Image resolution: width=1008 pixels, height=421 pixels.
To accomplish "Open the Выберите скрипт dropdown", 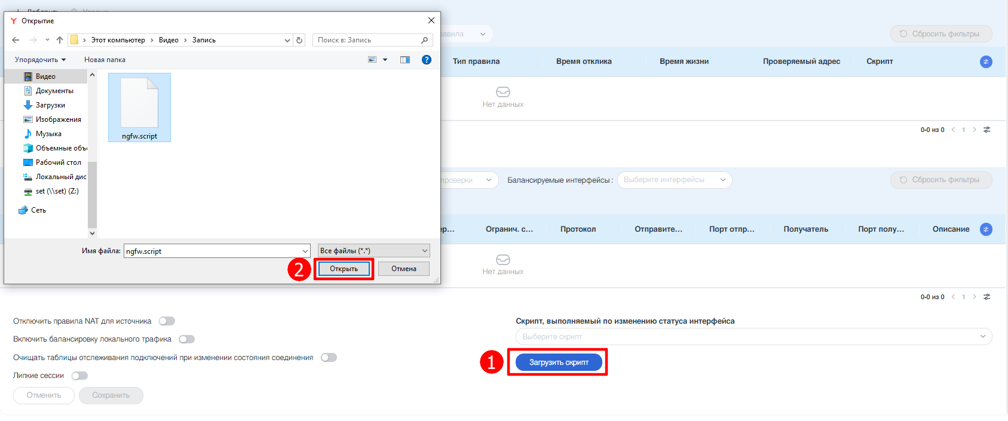I will (x=753, y=337).
